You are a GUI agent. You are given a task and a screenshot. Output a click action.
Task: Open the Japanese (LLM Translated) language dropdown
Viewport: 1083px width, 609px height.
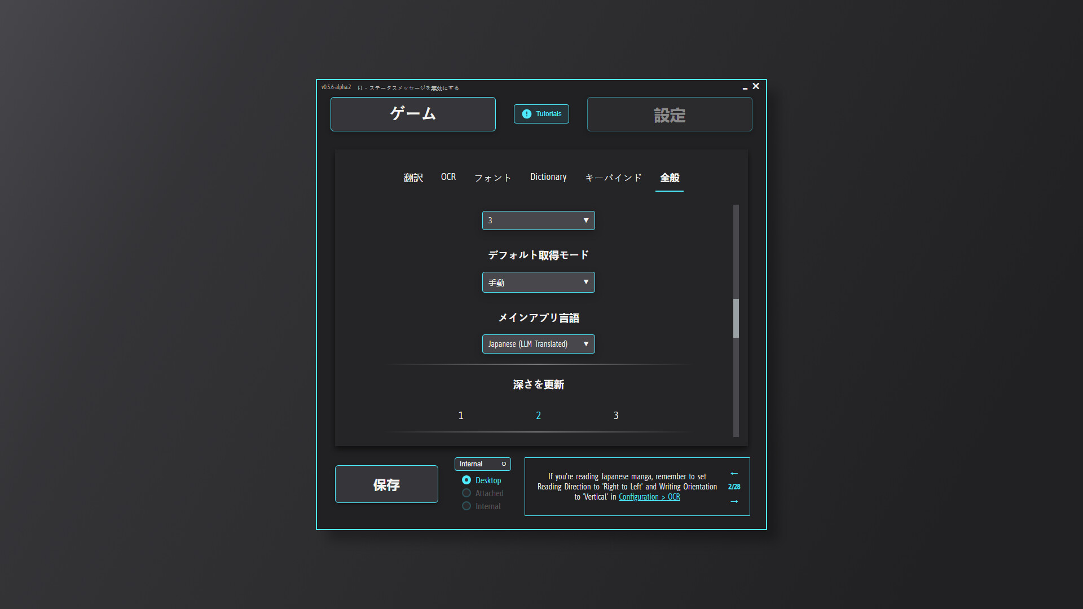(x=538, y=344)
